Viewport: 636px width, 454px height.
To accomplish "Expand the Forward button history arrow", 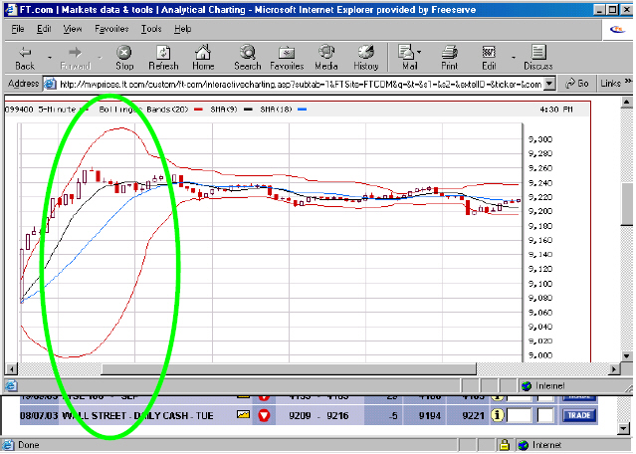I will [x=100, y=58].
